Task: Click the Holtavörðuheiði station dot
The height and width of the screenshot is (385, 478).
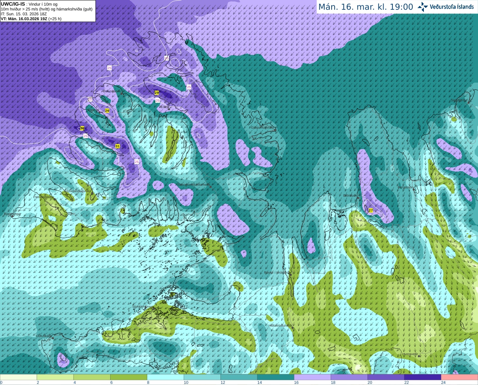Action: click(293, 328)
